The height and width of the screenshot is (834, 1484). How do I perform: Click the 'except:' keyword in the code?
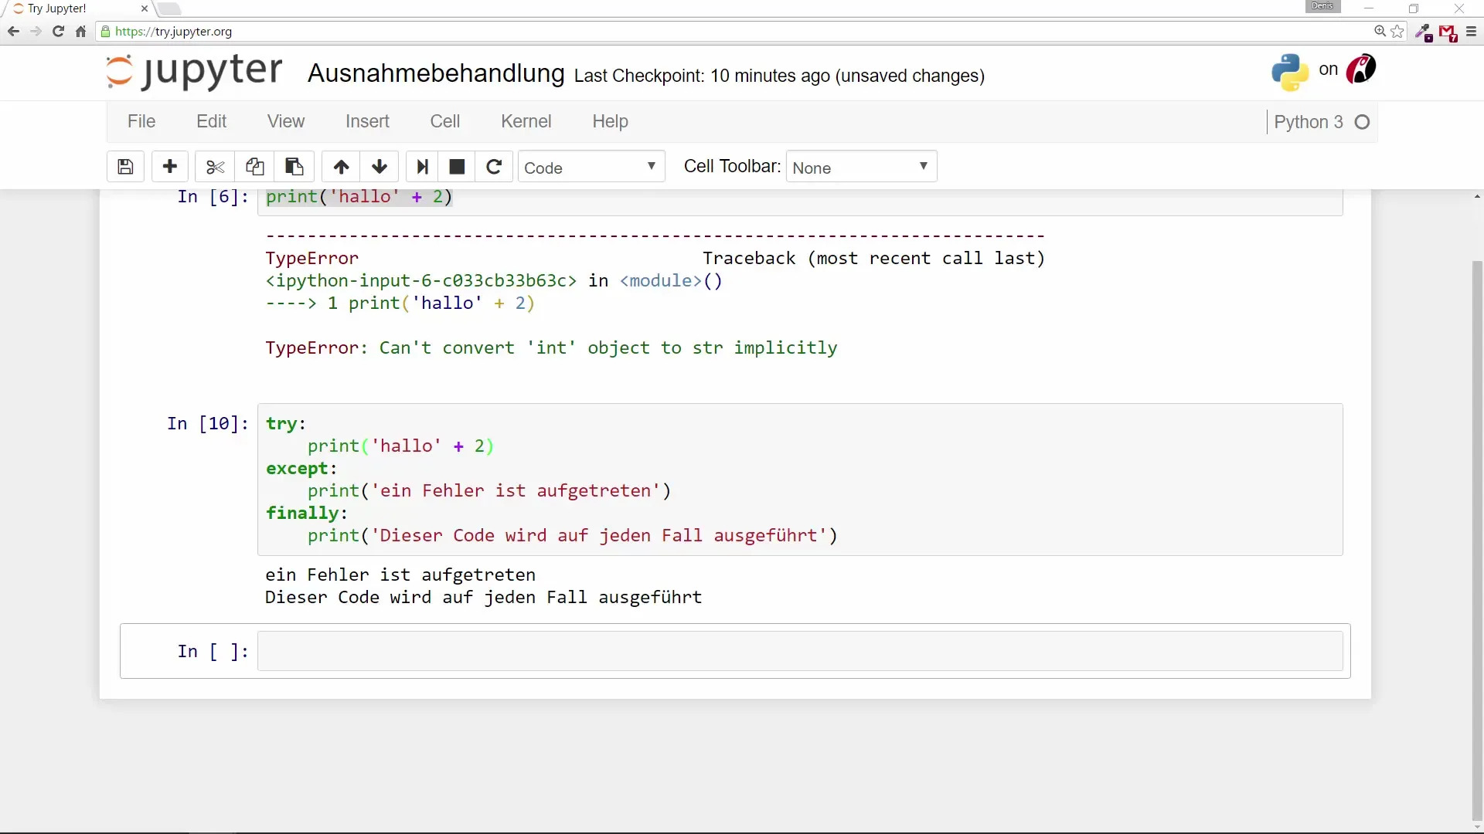[x=301, y=468]
